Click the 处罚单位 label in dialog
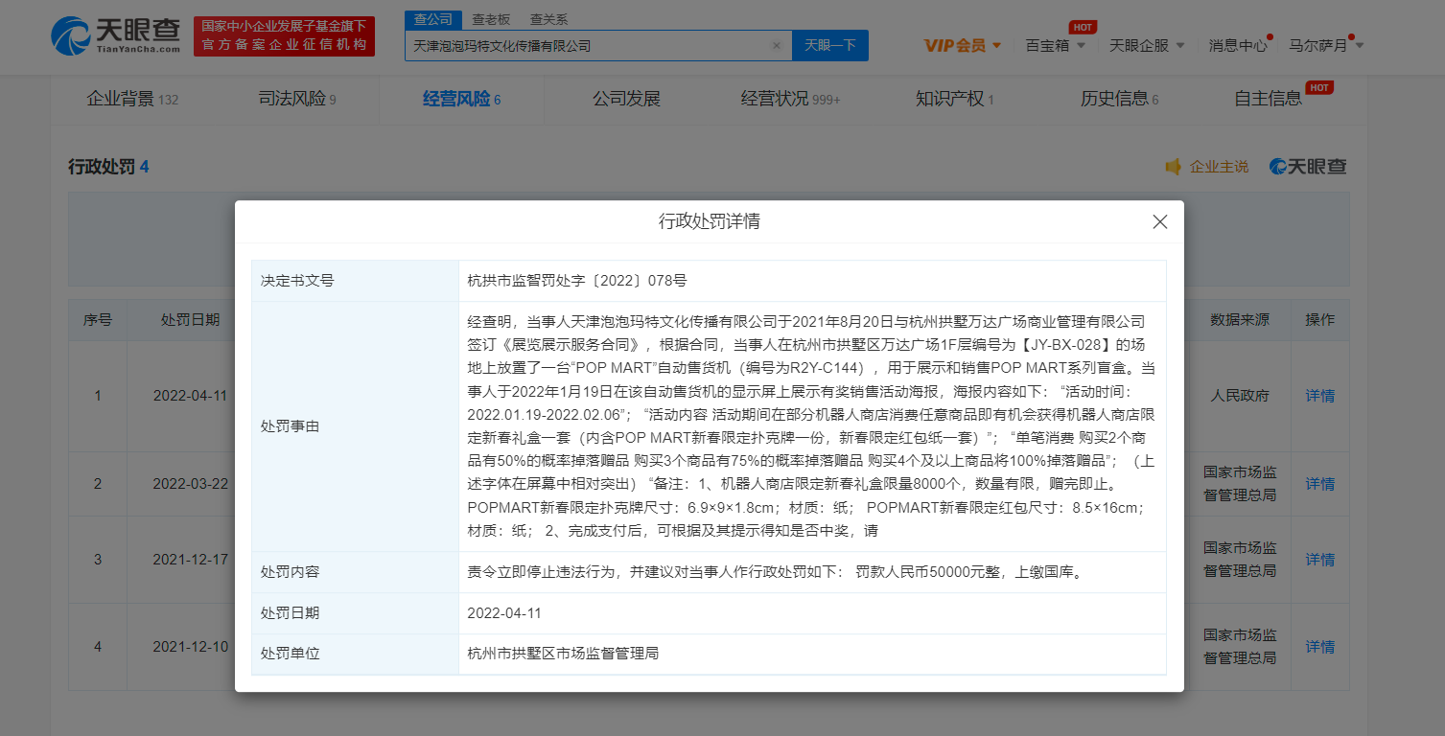Viewport: 1445px width, 736px height. point(290,654)
